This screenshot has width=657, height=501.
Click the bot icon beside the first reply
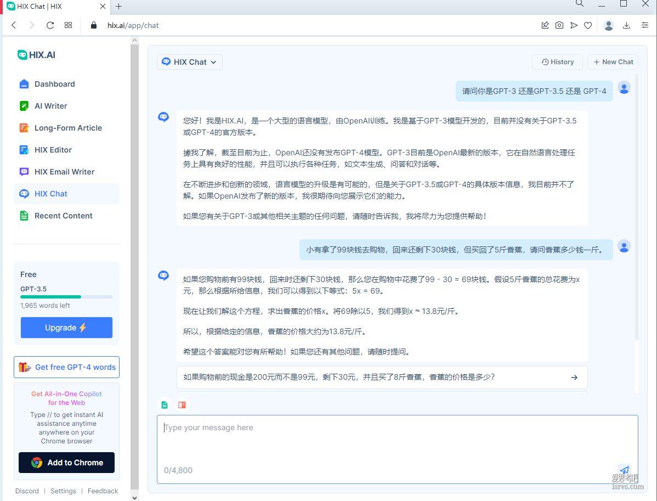[x=163, y=117]
